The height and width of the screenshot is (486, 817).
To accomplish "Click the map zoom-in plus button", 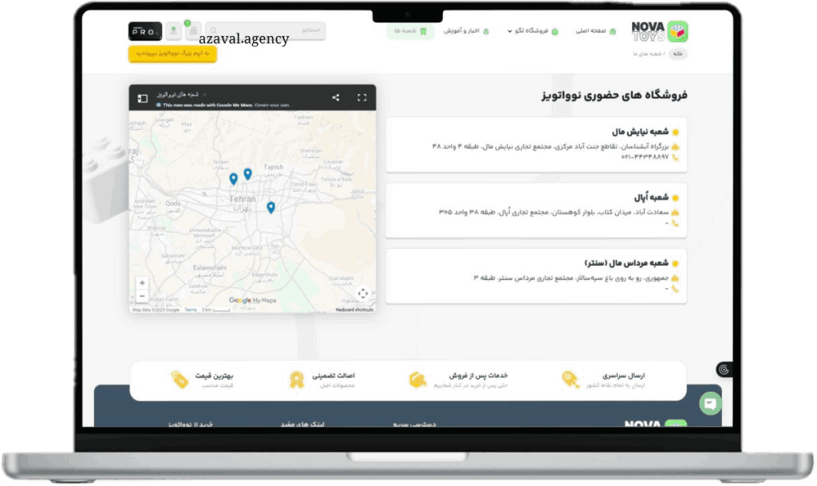I will tap(141, 283).
